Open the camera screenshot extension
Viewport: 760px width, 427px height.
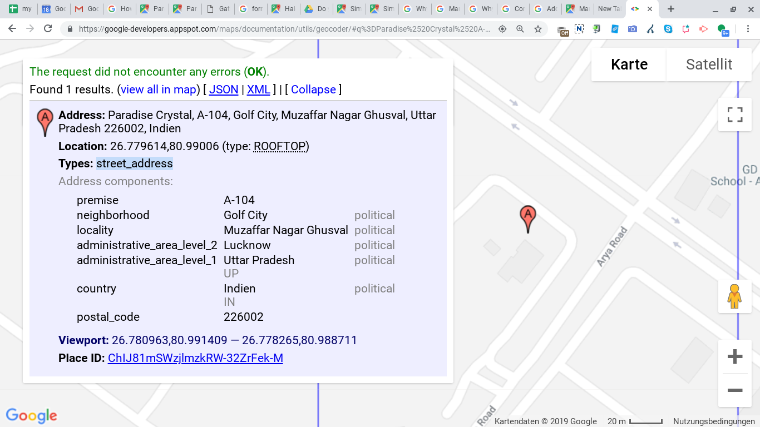[633, 28]
